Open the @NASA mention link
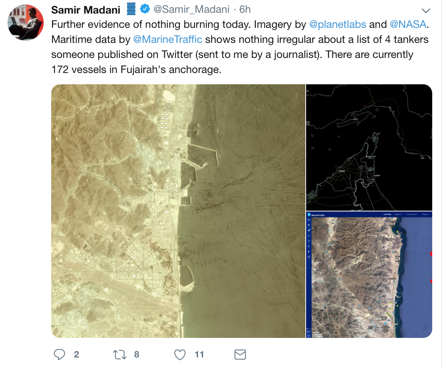The width and height of the screenshot is (442, 368). click(408, 24)
